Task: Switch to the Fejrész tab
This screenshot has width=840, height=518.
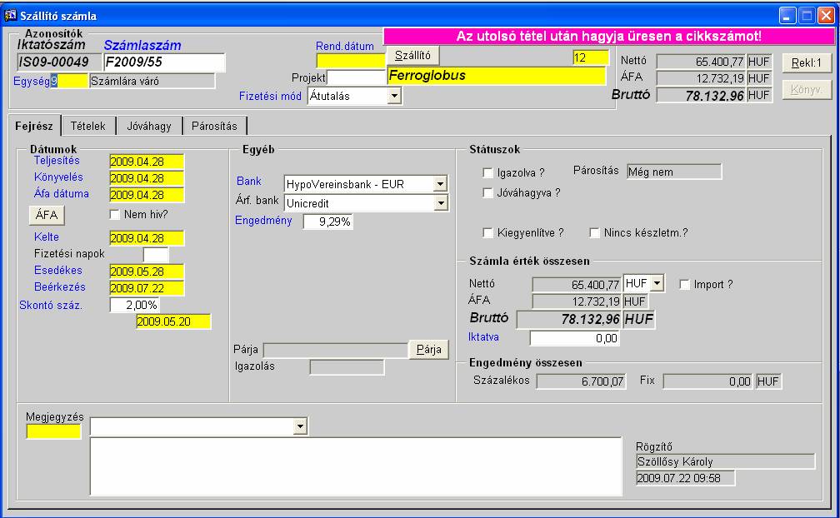Action: [34, 127]
